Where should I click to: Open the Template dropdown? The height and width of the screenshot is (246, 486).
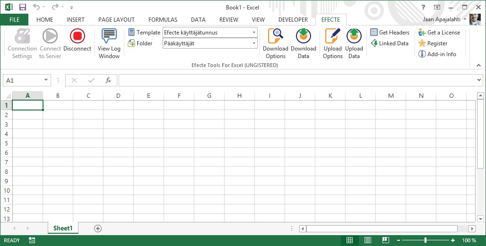click(254, 33)
